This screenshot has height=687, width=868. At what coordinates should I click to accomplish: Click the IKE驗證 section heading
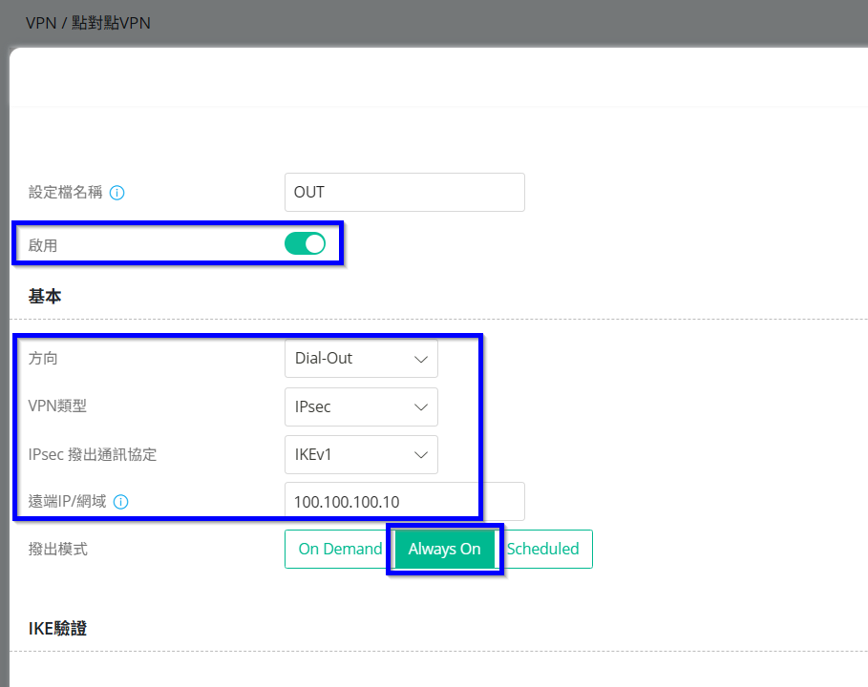click(x=58, y=629)
